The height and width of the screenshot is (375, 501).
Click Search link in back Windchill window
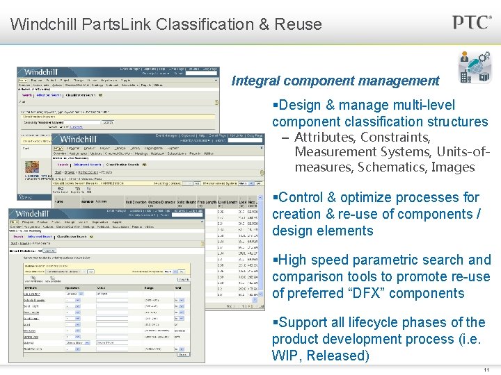tap(27, 95)
